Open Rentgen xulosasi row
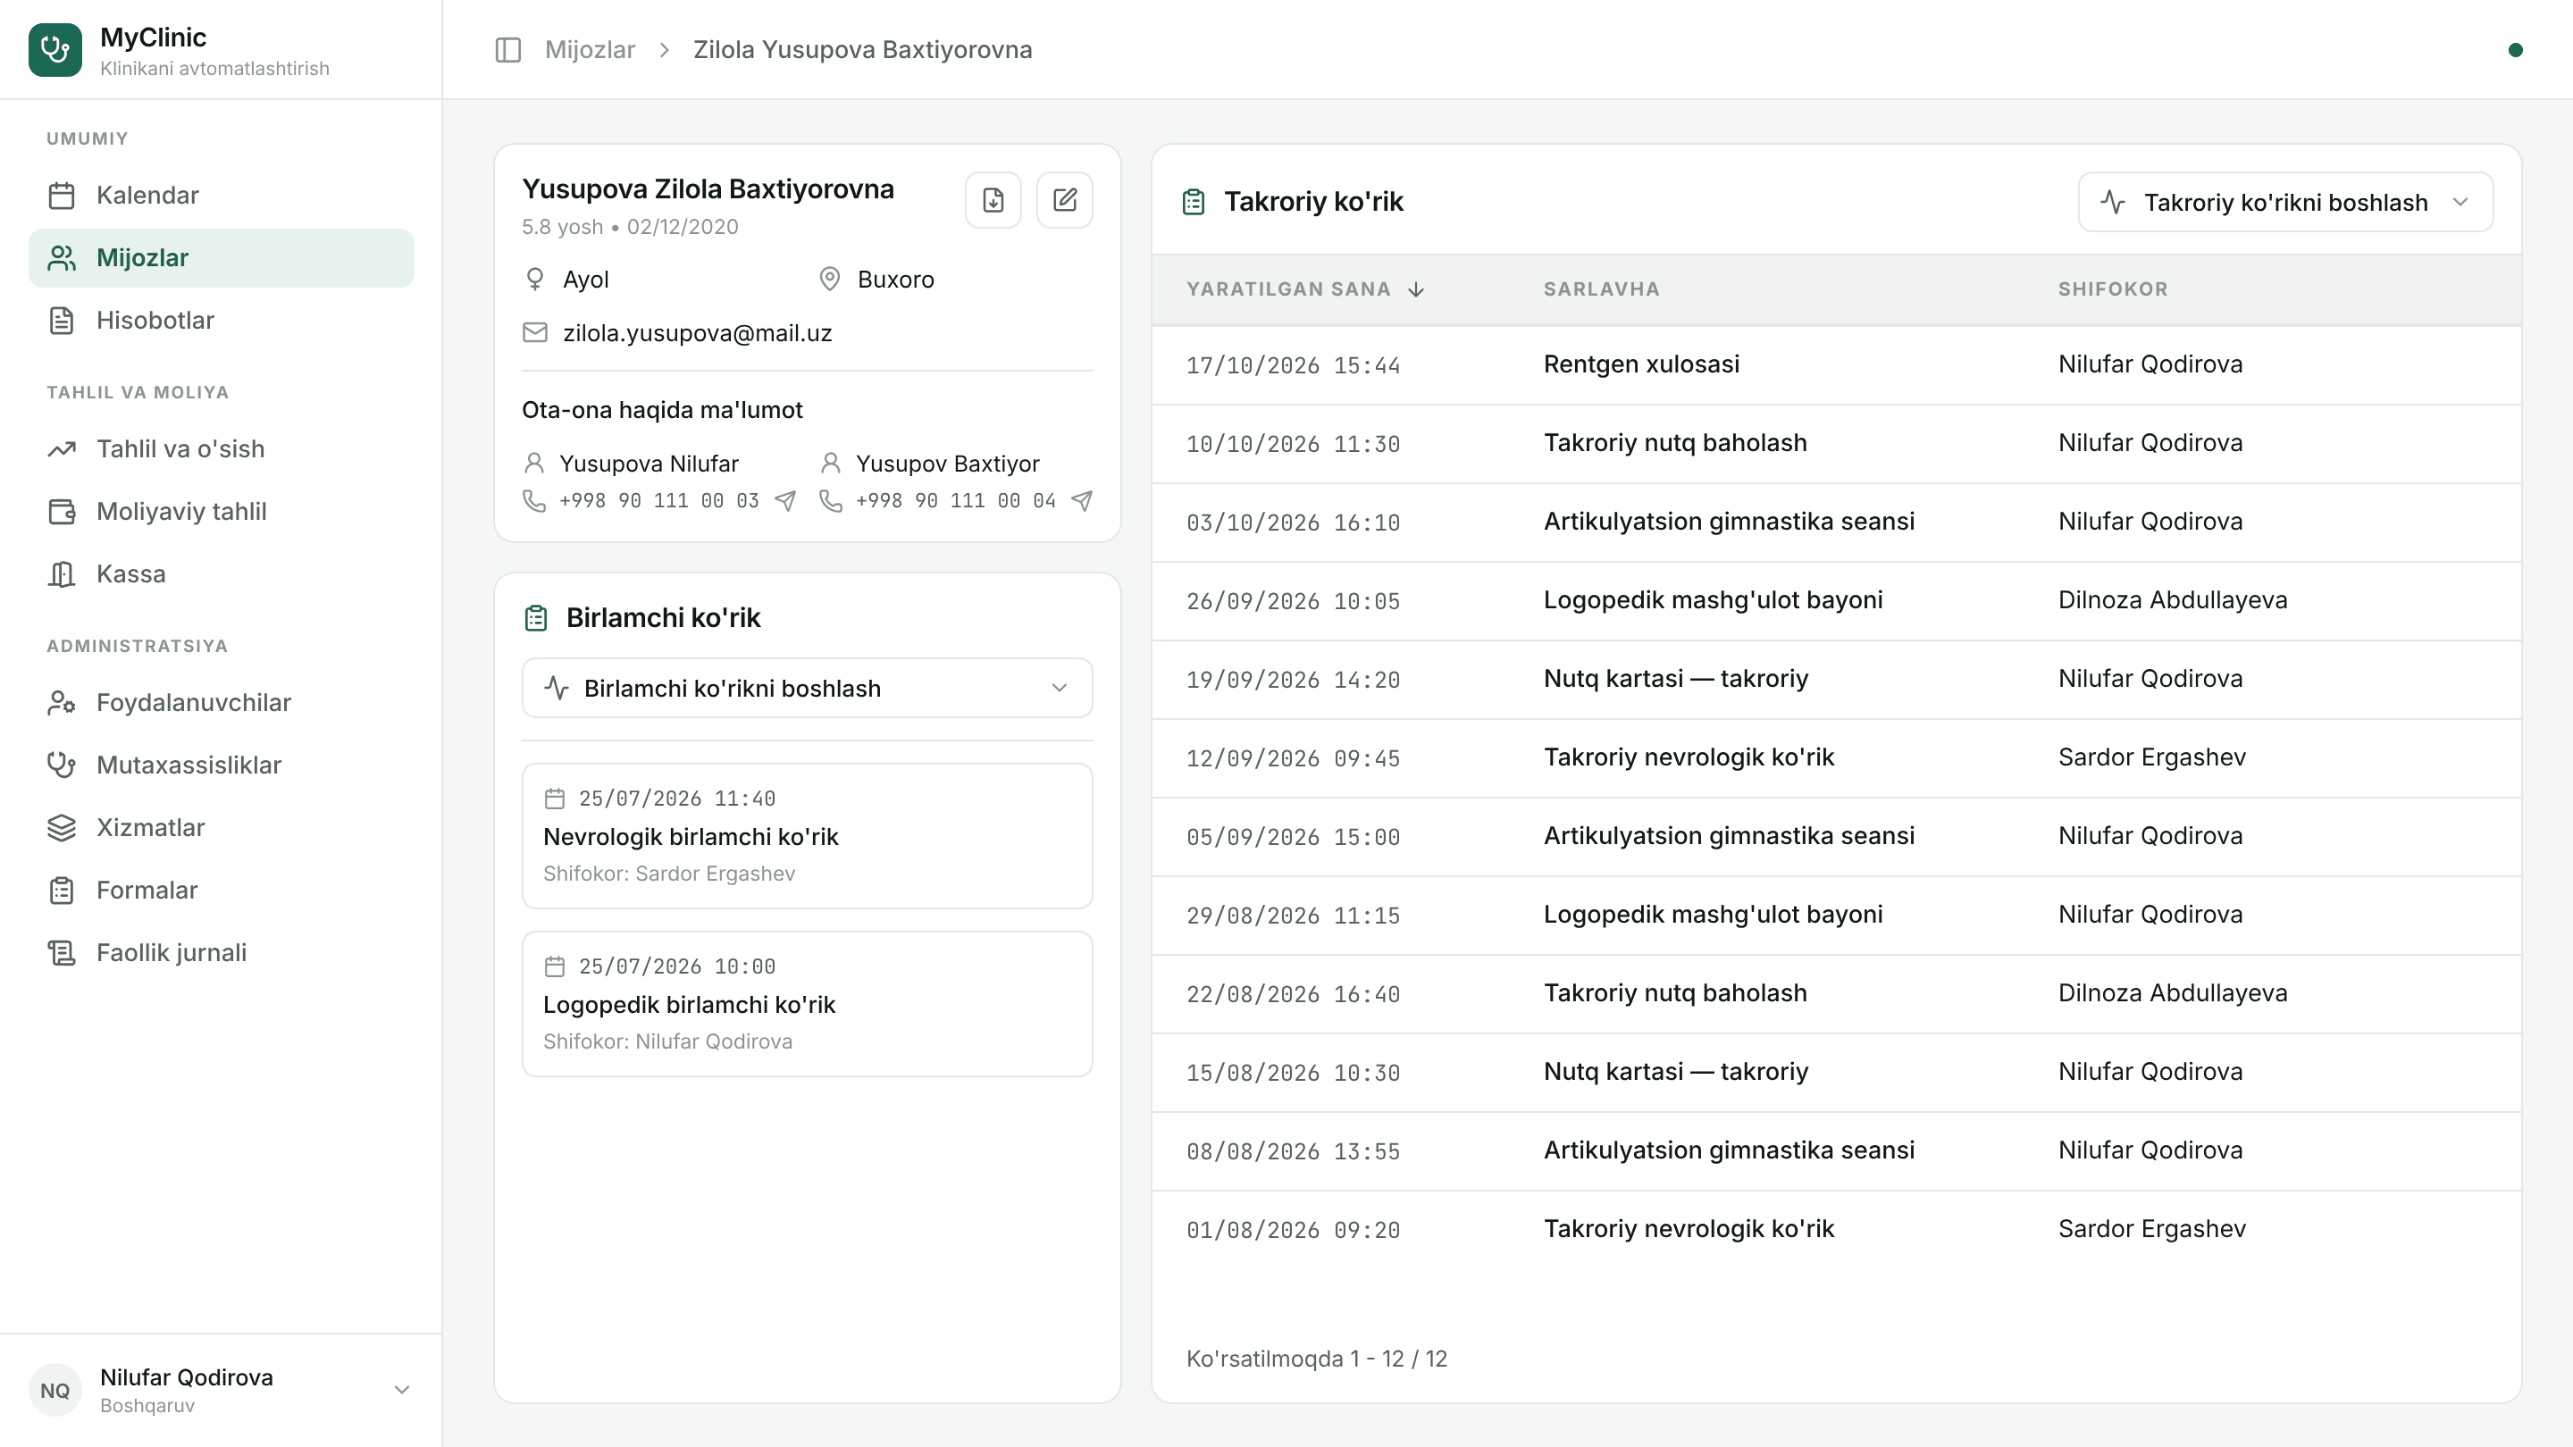Viewport: 2573px width, 1447px height. tap(1836, 364)
